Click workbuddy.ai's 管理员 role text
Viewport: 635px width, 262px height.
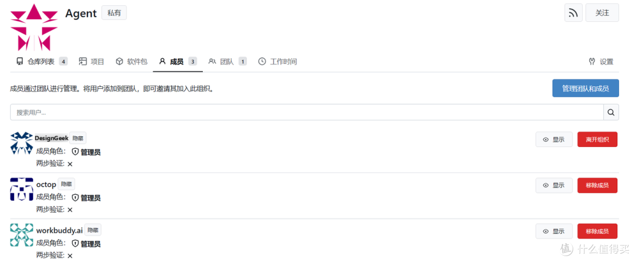[91, 244]
